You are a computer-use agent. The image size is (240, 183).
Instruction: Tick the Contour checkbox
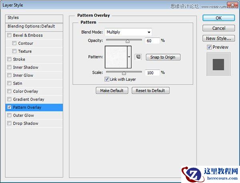pos(14,43)
